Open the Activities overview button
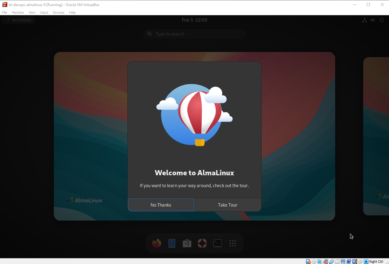Image resolution: width=389 pixels, height=264 pixels. 18,20
